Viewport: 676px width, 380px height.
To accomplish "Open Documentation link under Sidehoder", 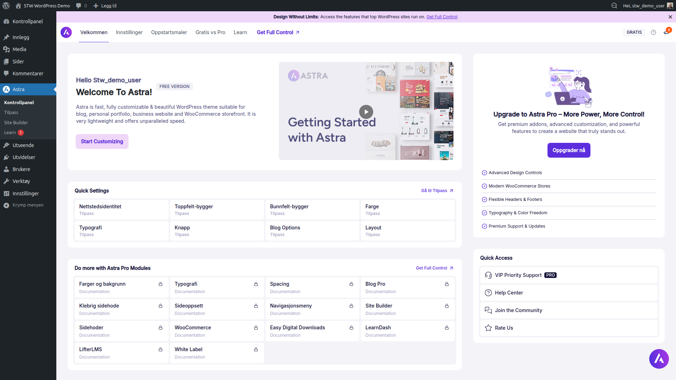I will tap(94, 335).
